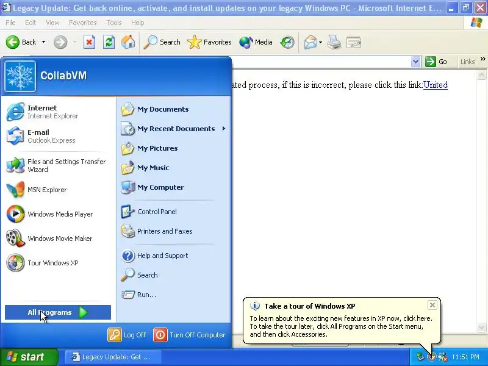
Task: Open the Tools menu
Action: [x=114, y=23]
